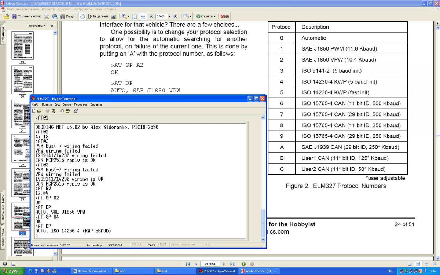Select the Hand tool in Adobe Reader
The width and height of the screenshot is (440, 275).
tap(82, 16)
